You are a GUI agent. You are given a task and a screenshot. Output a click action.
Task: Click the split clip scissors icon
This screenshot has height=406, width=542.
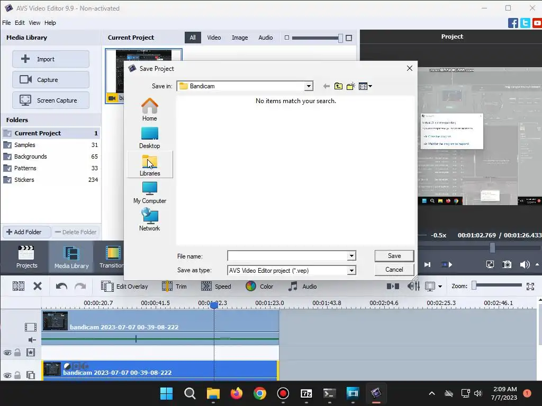point(19,286)
